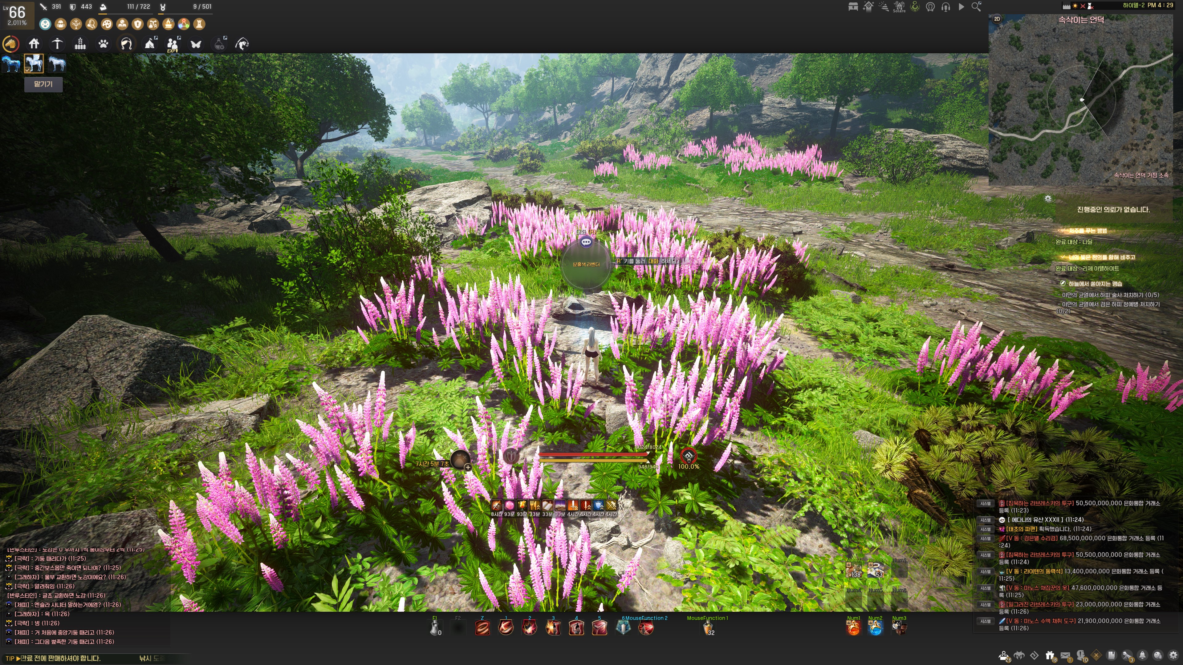Image resolution: width=1183 pixels, height=665 pixels.
Task: Open settings gear in bottom-right corner
Action: click(x=1173, y=655)
